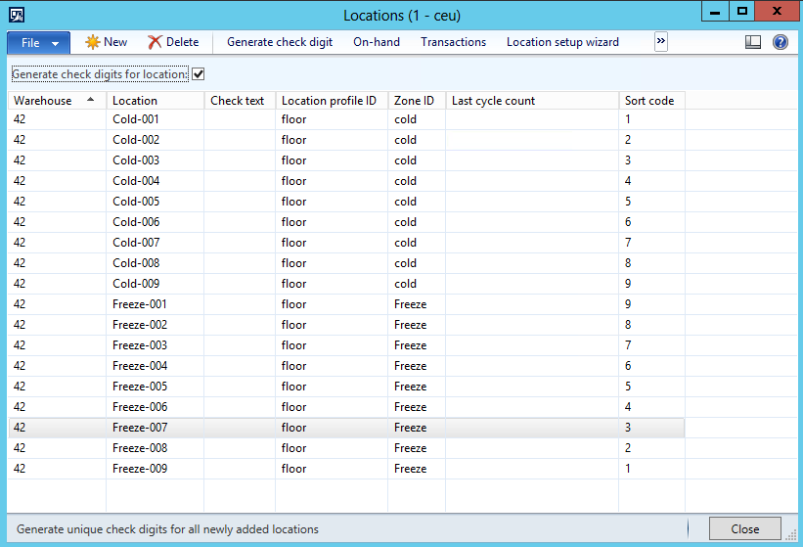Viewport: 803px width, 547px height.
Task: Launch the Location setup wizard
Action: tap(562, 42)
